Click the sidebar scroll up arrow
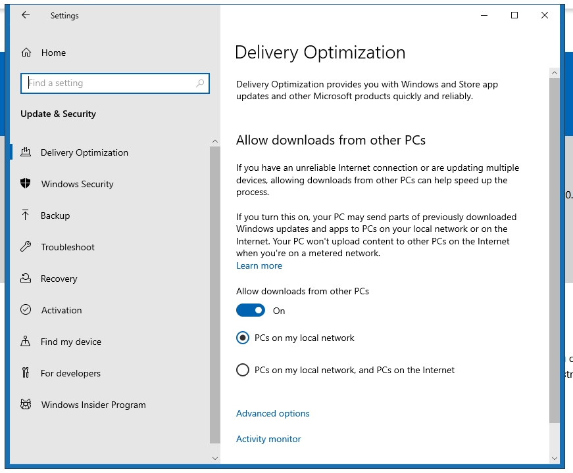 (x=215, y=141)
